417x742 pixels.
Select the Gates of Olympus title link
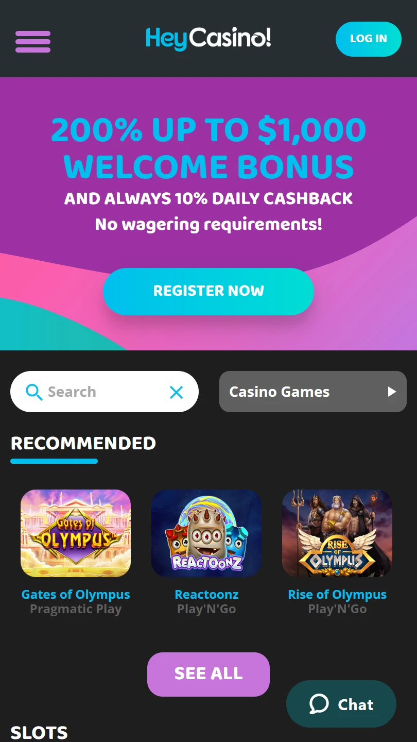coord(76,595)
